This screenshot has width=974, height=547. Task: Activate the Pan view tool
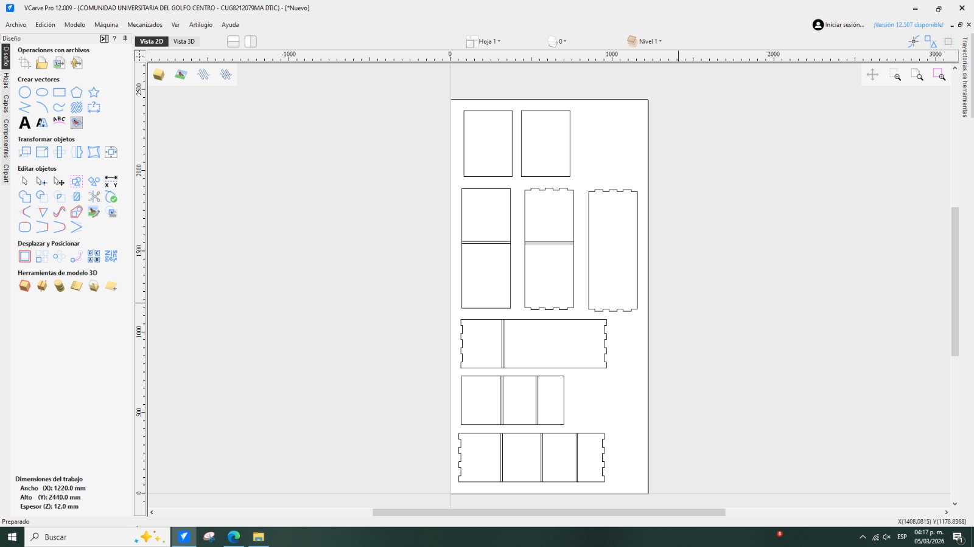pyautogui.click(x=873, y=75)
